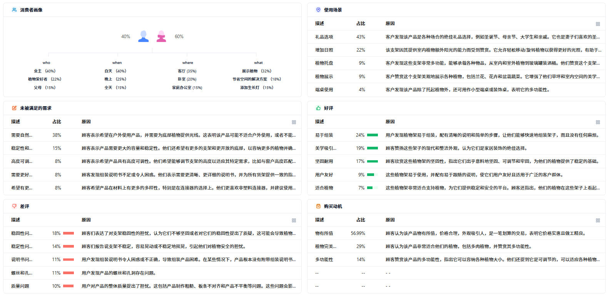Open grid view icon in 未被满足的需求 panel
Viewport: 608px width, 295px height.
coord(294,122)
